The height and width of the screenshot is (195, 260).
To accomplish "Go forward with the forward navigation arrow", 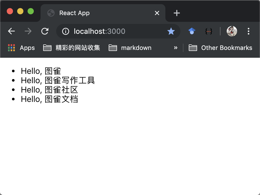I will [28, 31].
